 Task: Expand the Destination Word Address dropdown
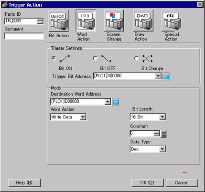click(x=108, y=102)
